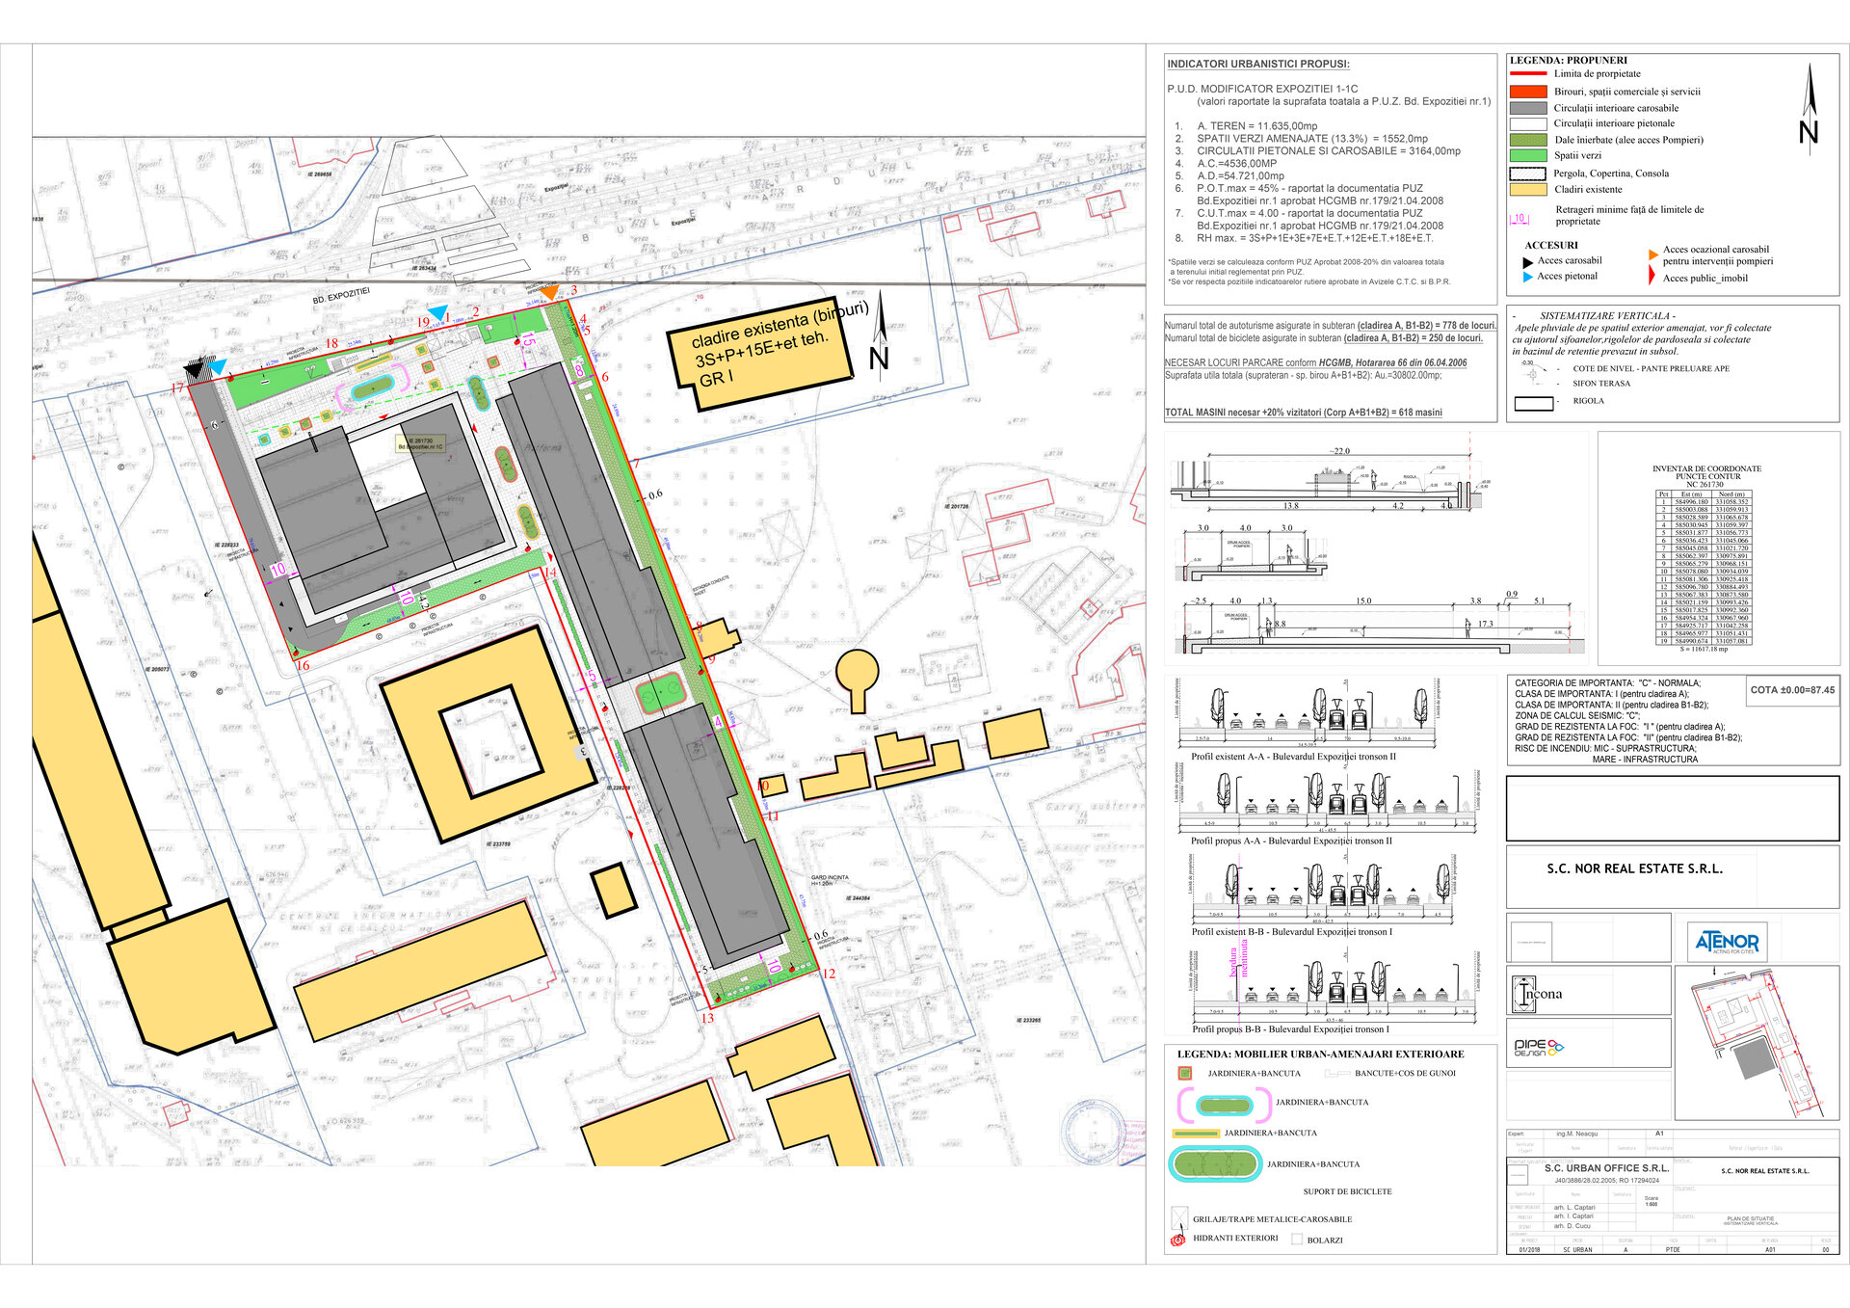Click the Incona logo
Image resolution: width=1850 pixels, height=1308 pixels.
click(1538, 994)
